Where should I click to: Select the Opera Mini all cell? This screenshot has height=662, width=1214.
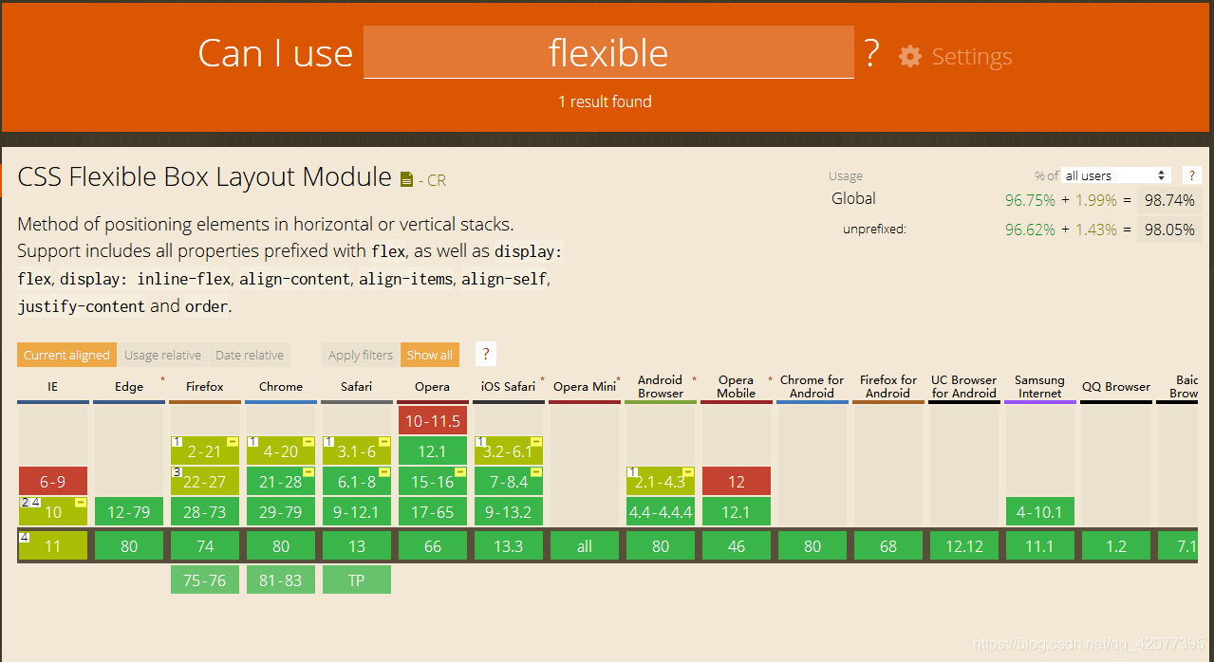585,545
